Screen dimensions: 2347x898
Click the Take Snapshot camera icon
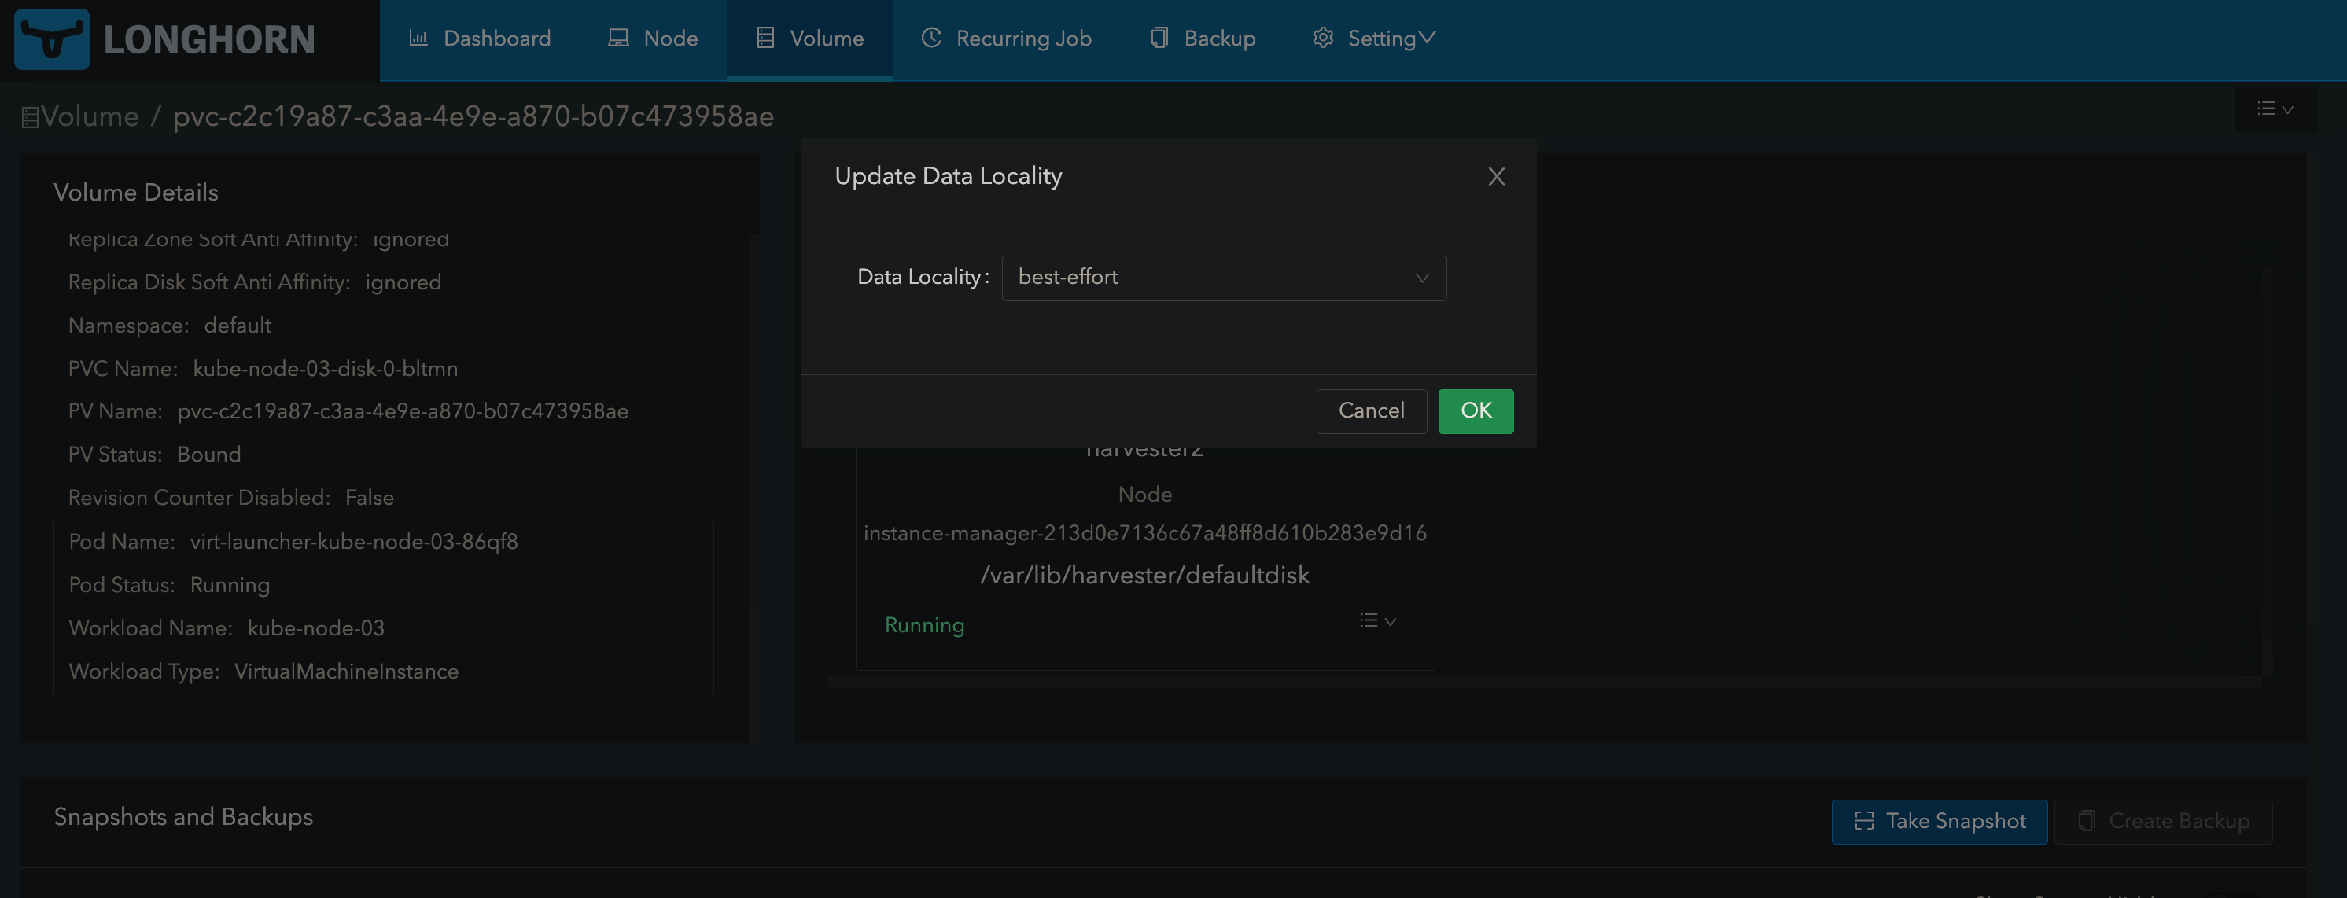1864,821
